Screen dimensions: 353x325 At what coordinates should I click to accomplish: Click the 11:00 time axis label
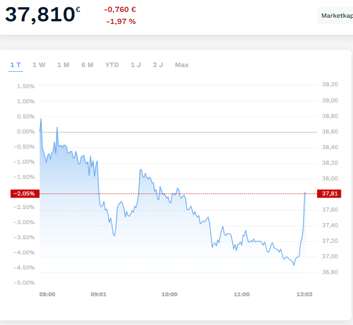(242, 294)
